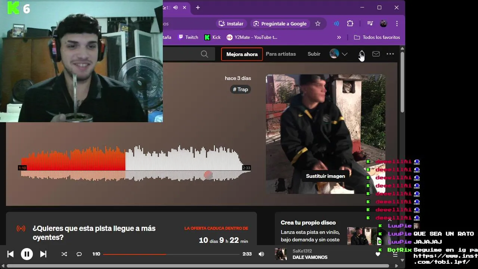The width and height of the screenshot is (478, 269).
Task: Expand the profile dropdown chevron
Action: 345,54
